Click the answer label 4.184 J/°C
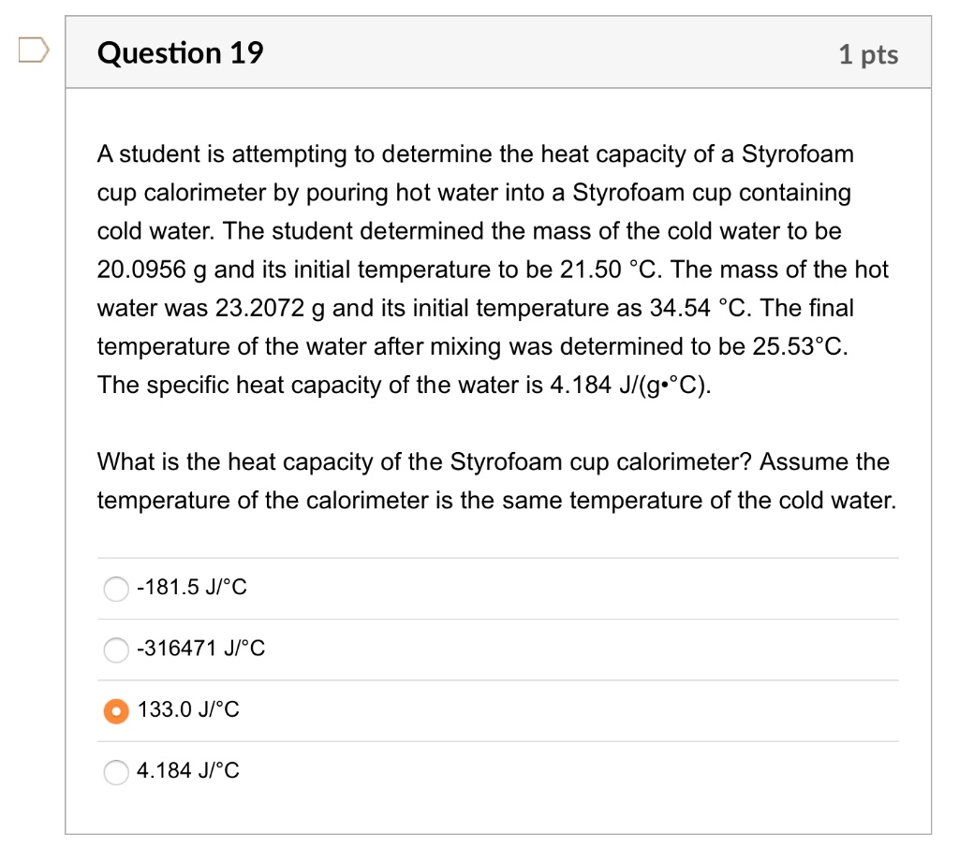Image resolution: width=959 pixels, height=861 pixels. click(188, 772)
